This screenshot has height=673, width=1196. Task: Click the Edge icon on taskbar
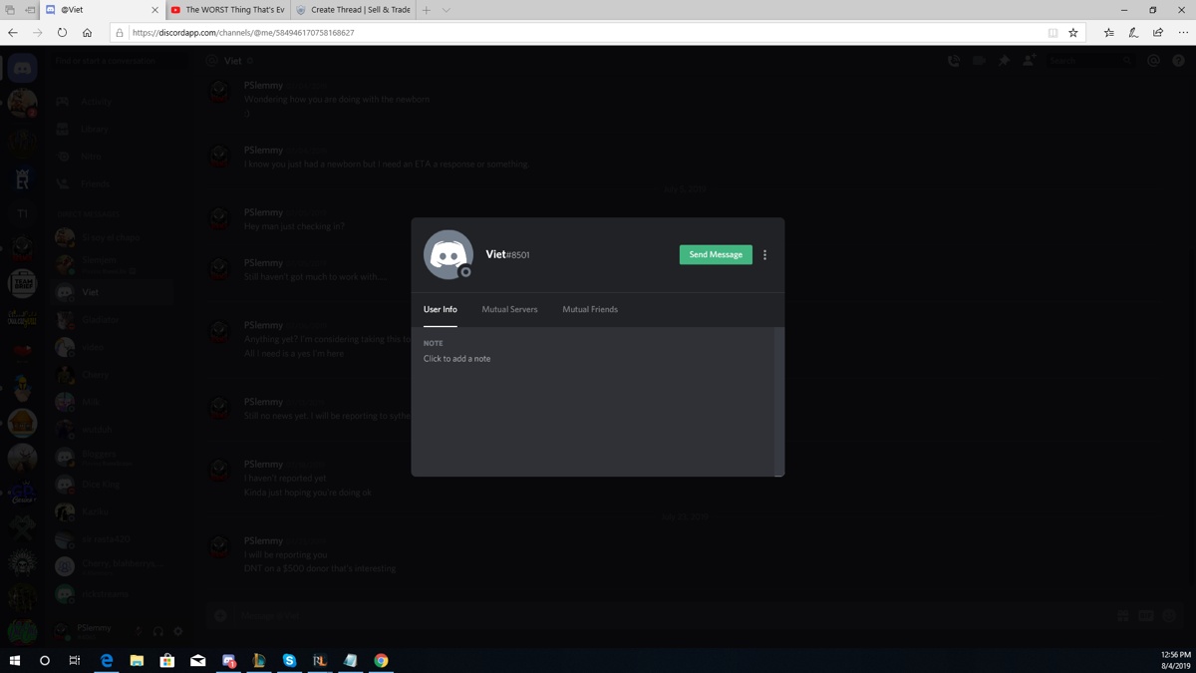tap(107, 660)
